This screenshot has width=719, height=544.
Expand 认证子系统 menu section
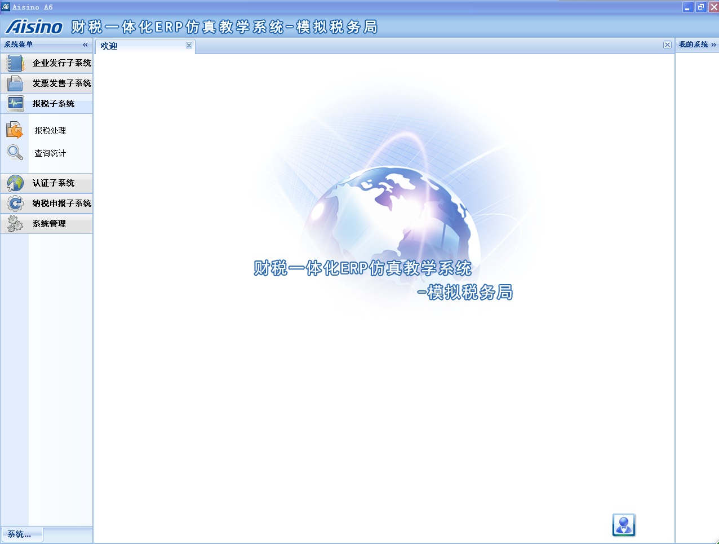coord(47,183)
